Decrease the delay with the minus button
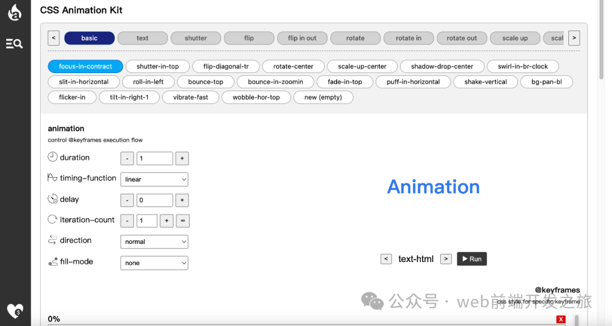Screen dimensions: 612x326 pyautogui.click(x=127, y=200)
